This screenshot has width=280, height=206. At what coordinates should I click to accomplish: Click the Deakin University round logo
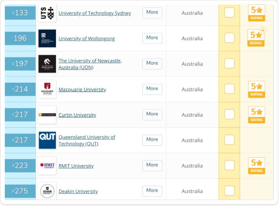[x=47, y=191]
